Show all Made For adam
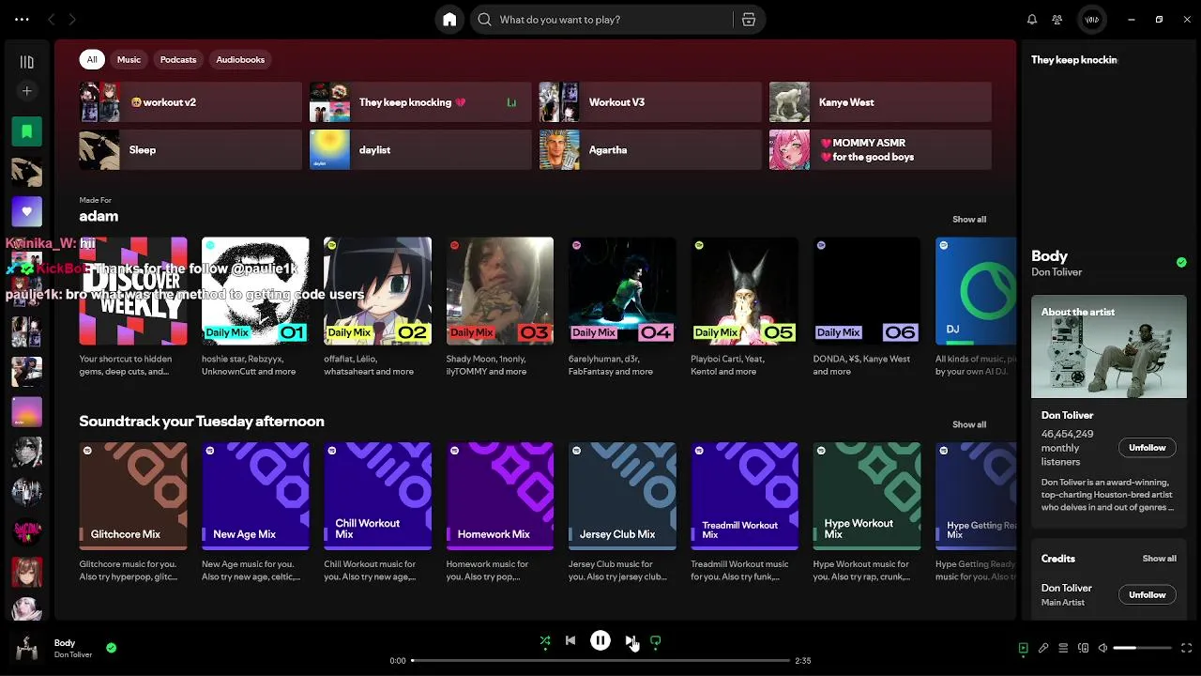The width and height of the screenshot is (1201, 676). [969, 219]
